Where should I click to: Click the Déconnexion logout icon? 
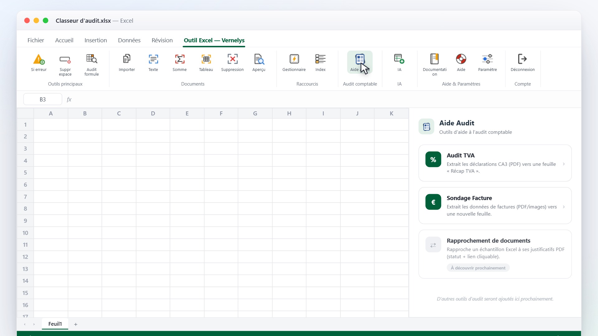pos(523,59)
